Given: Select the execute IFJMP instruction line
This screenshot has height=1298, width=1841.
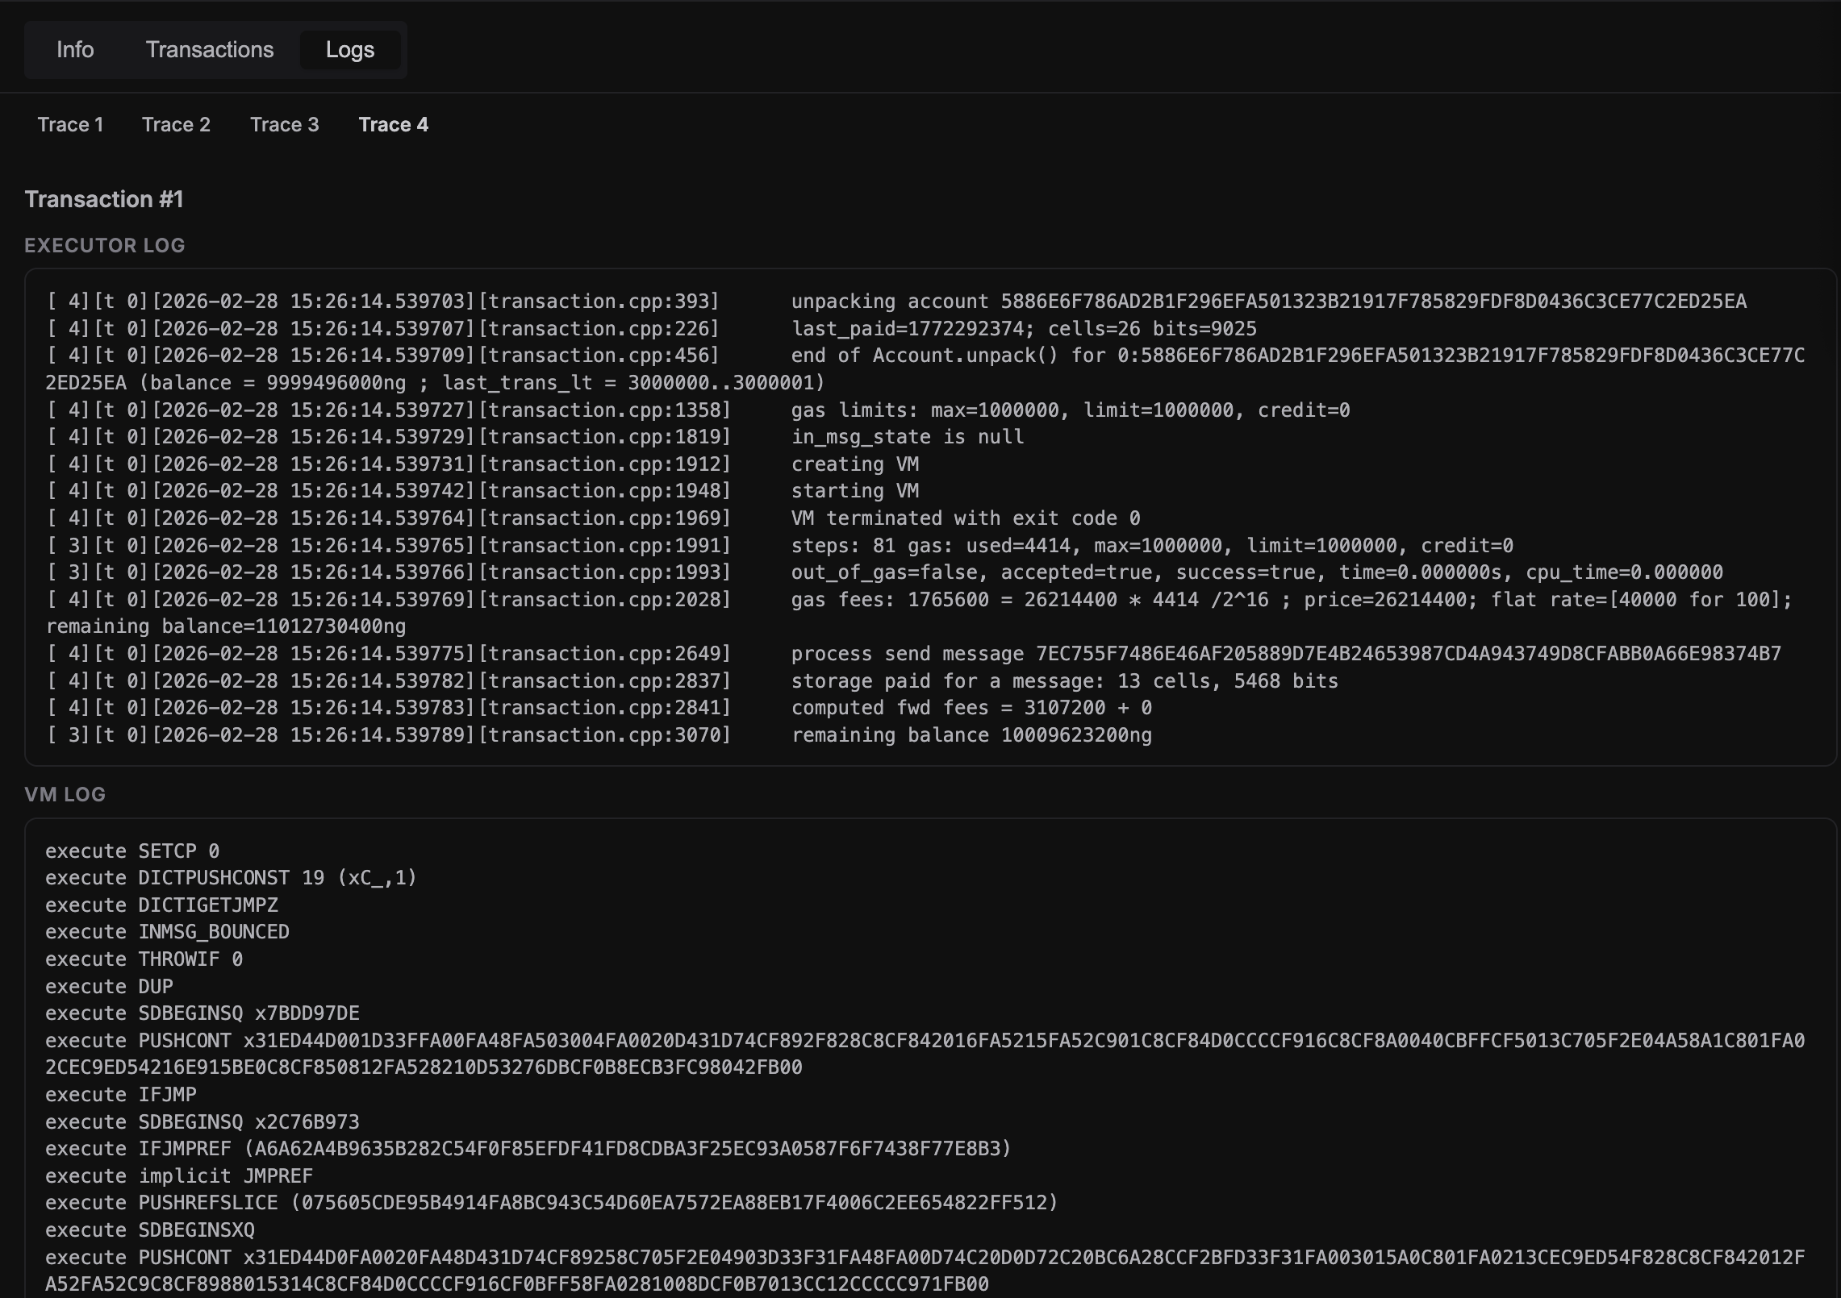Looking at the screenshot, I should (x=121, y=1094).
